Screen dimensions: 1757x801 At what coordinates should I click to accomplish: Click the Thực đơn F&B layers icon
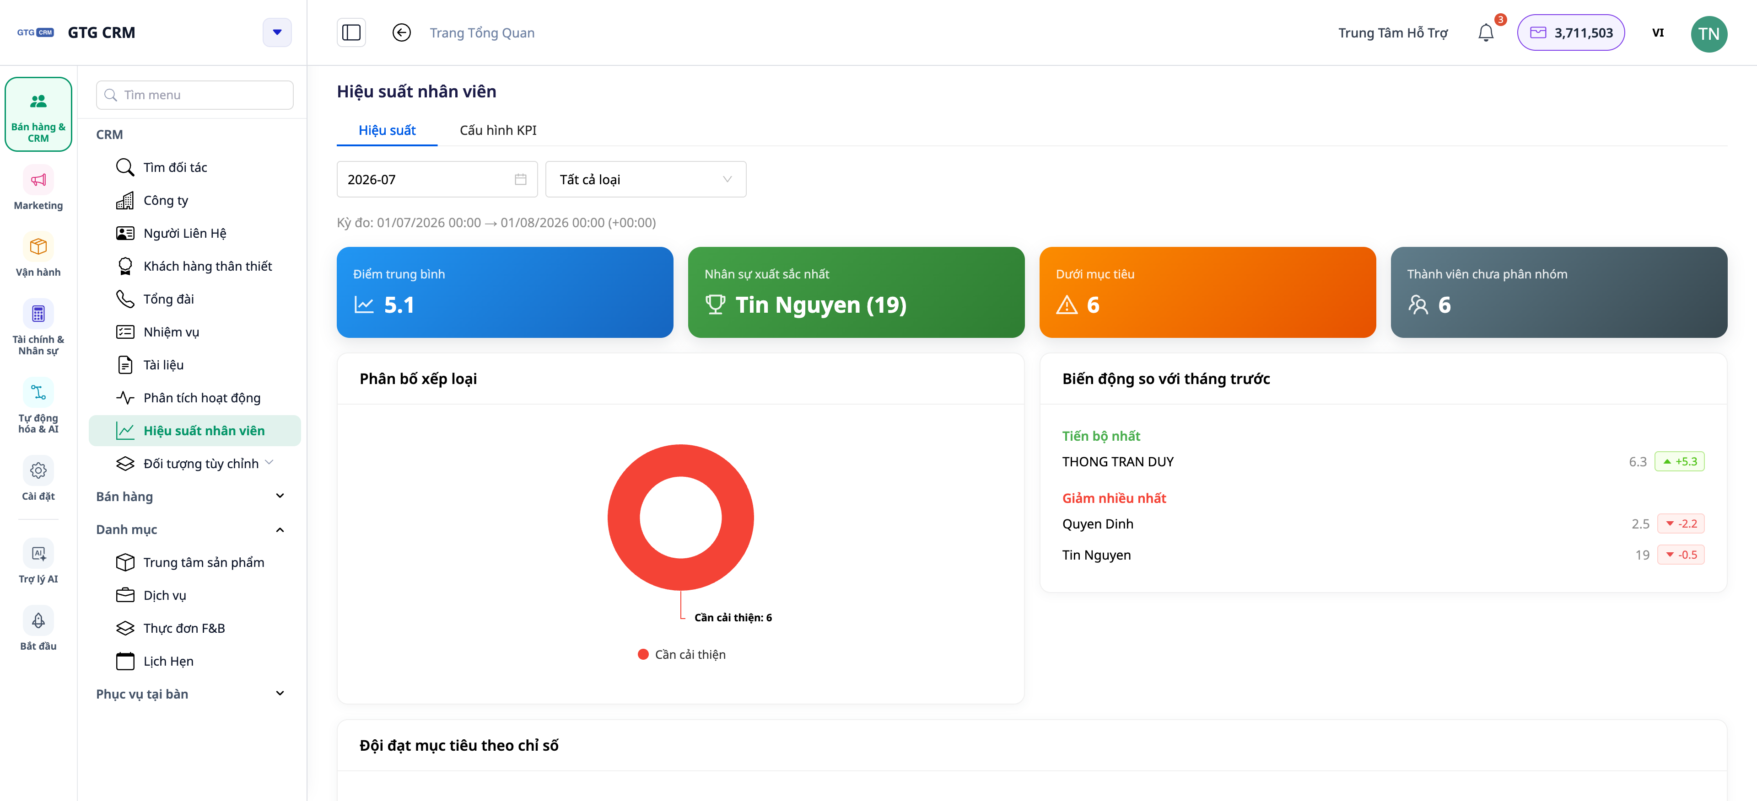pyautogui.click(x=125, y=628)
